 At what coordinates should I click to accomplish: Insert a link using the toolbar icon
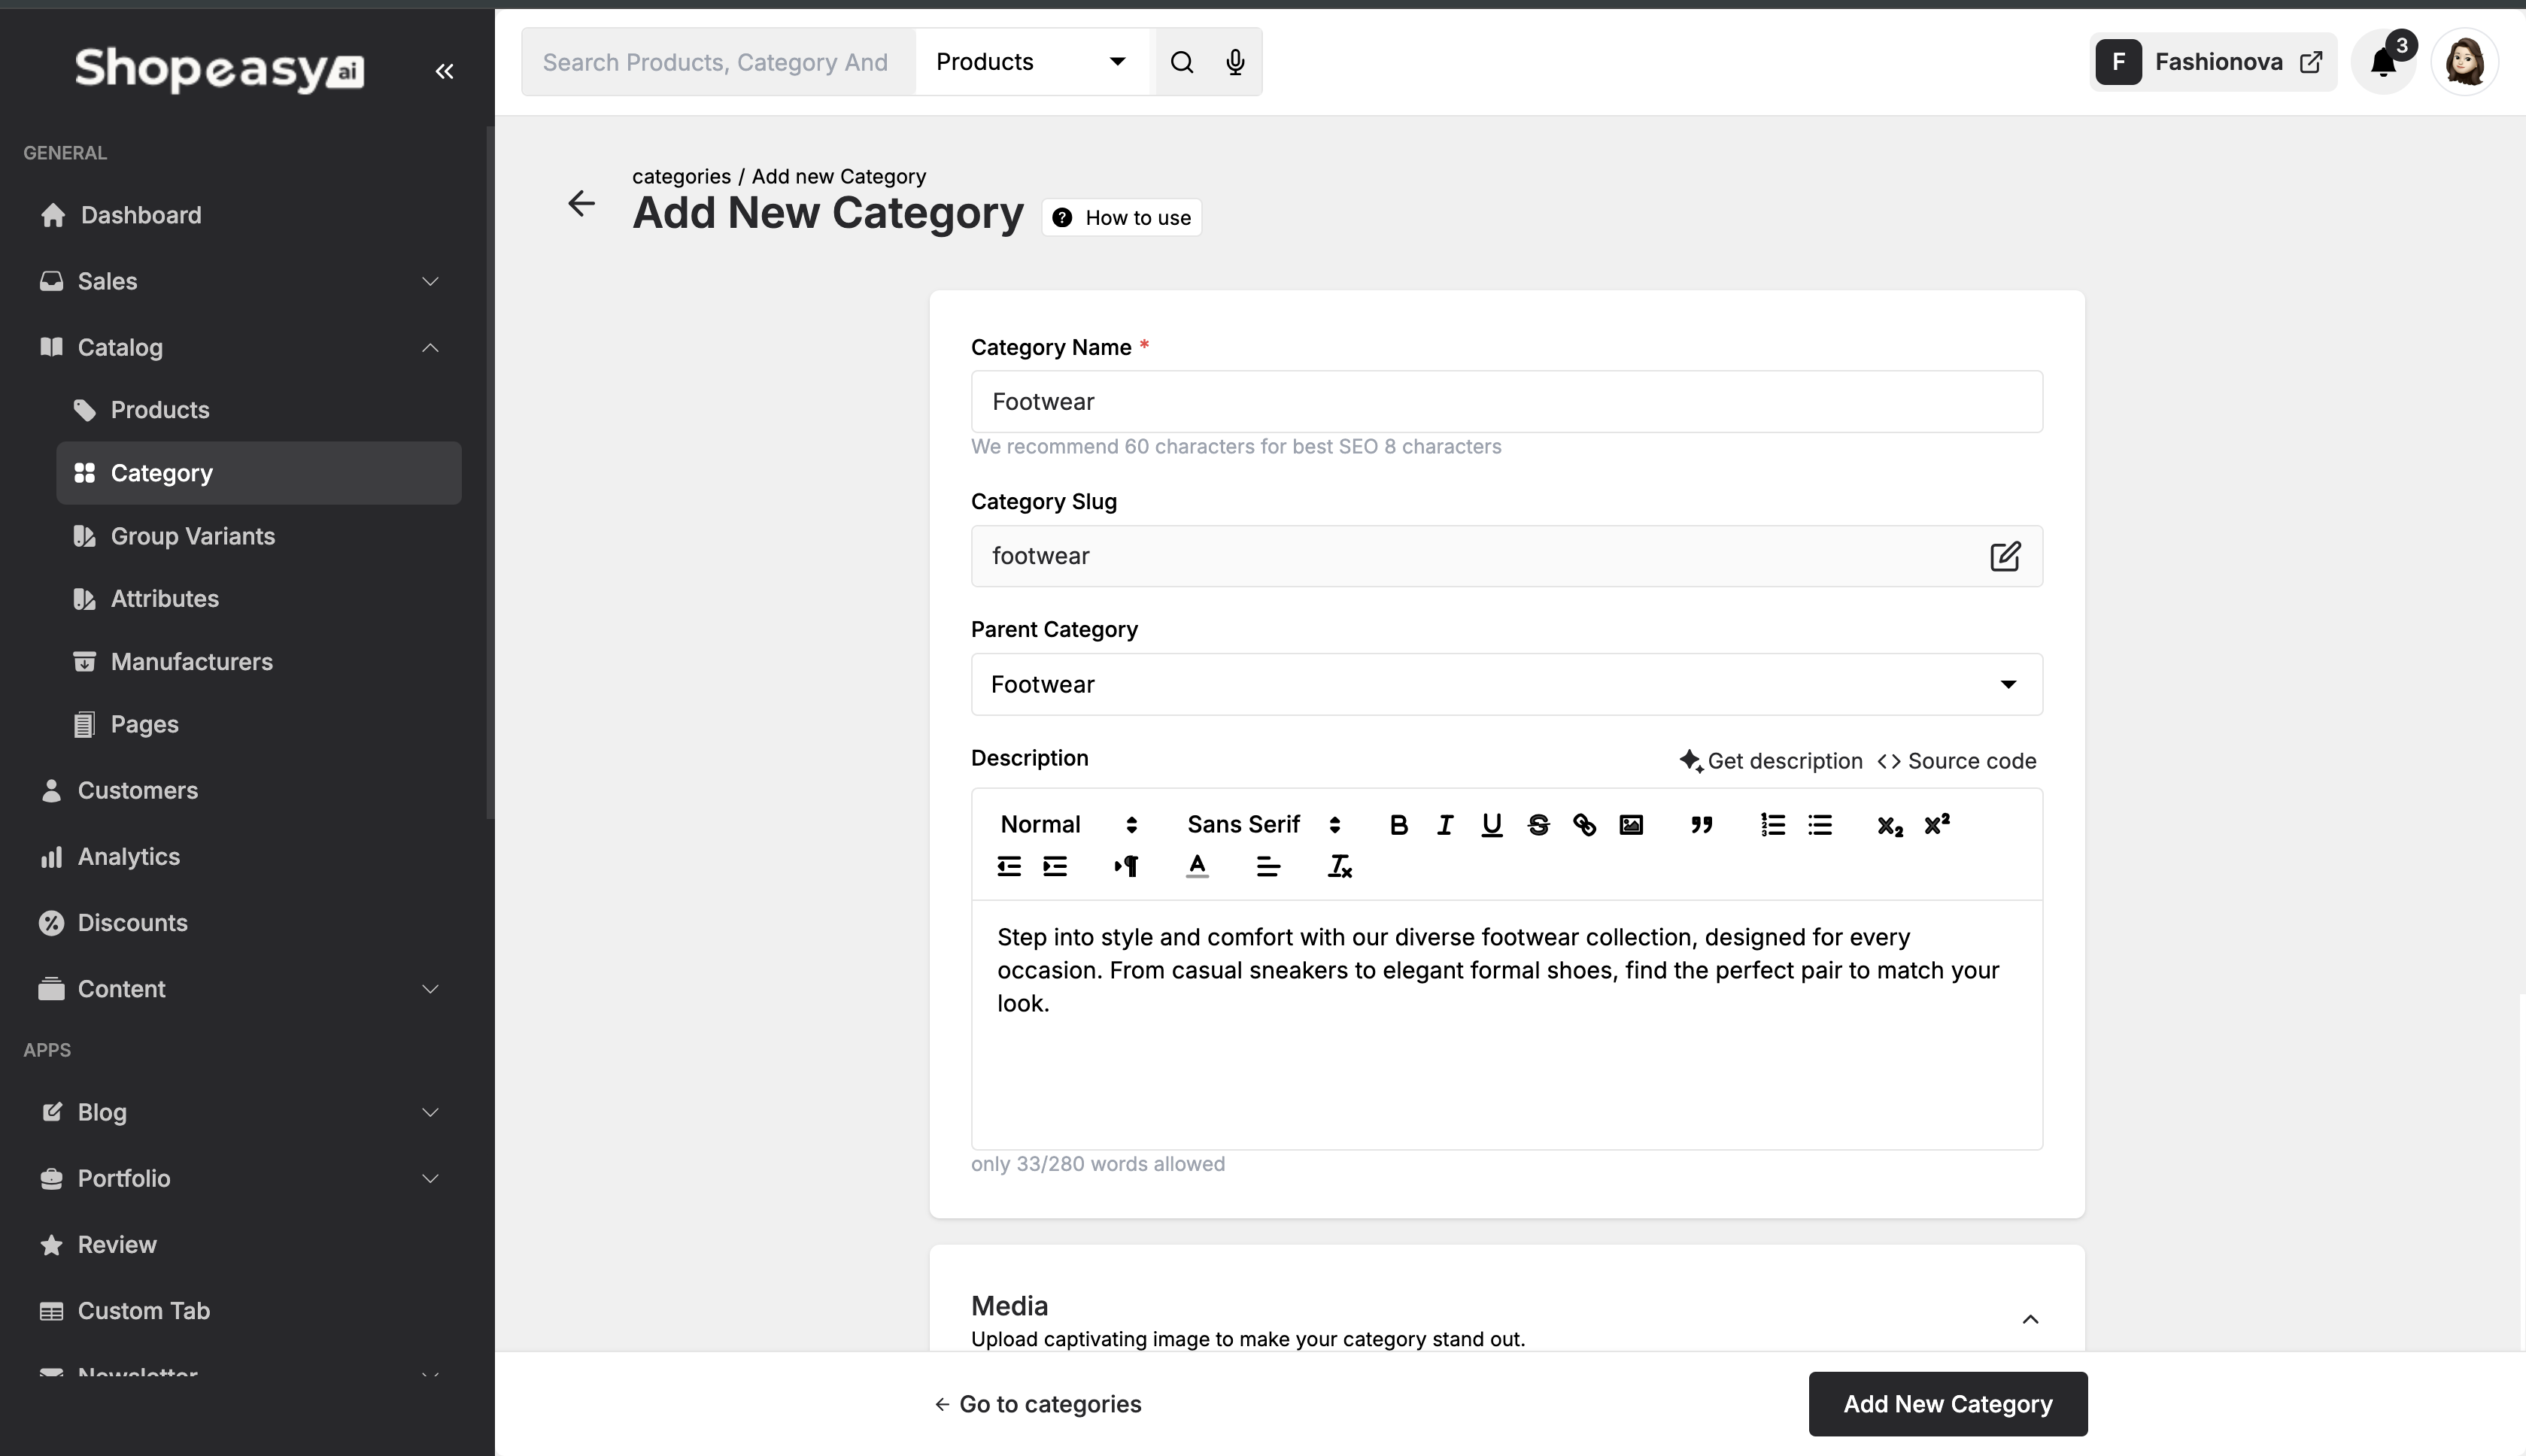(1584, 825)
